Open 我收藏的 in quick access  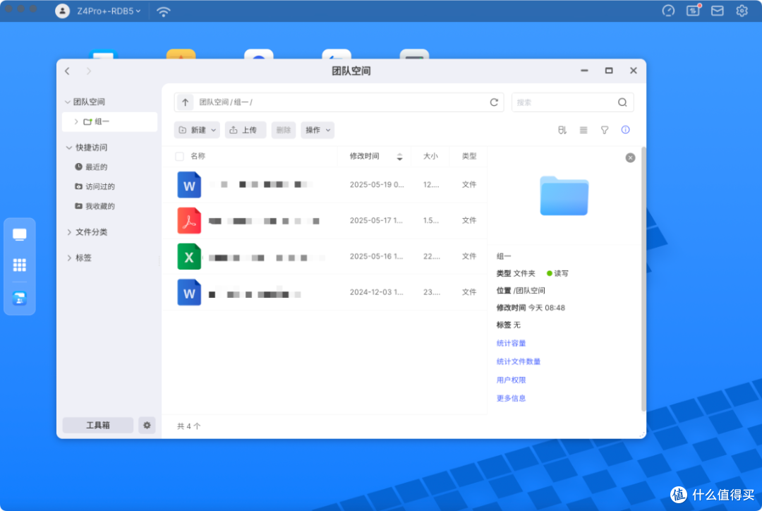tap(95, 206)
